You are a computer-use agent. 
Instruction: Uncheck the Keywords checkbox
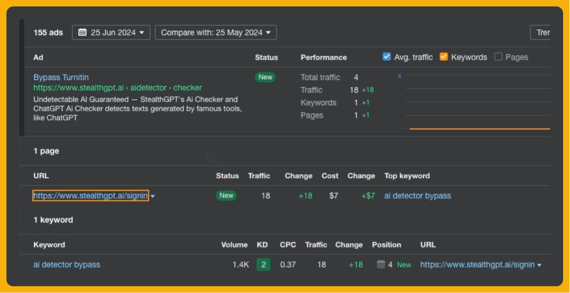point(444,57)
